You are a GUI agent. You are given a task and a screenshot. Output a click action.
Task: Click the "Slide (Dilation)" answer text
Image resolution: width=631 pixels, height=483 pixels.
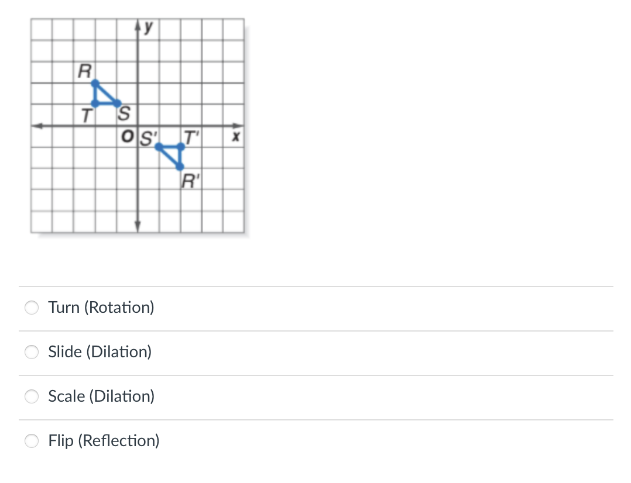point(100,352)
